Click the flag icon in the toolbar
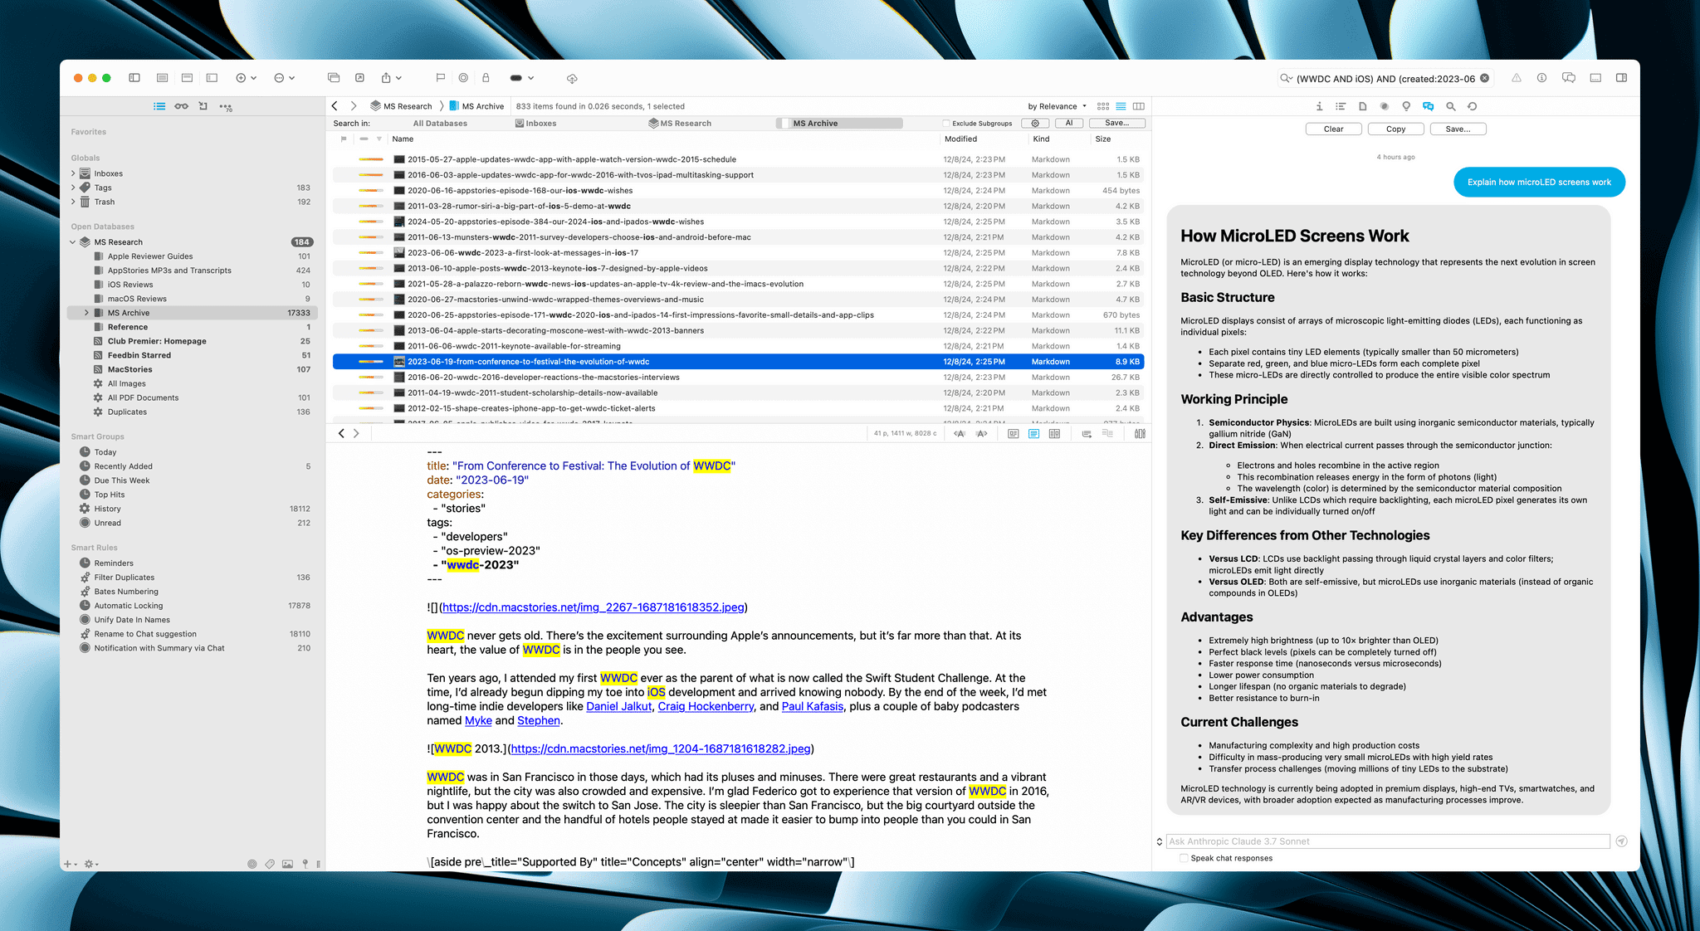The image size is (1700, 931). tap(441, 78)
